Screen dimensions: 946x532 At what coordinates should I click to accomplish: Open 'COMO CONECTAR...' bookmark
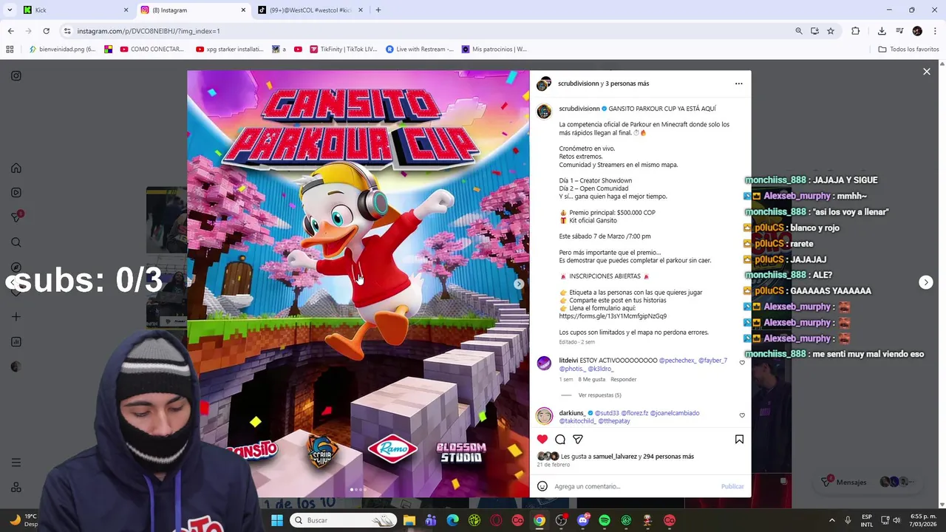pos(152,50)
